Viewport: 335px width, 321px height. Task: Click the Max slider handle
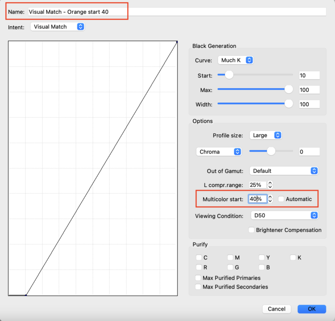(289, 89)
